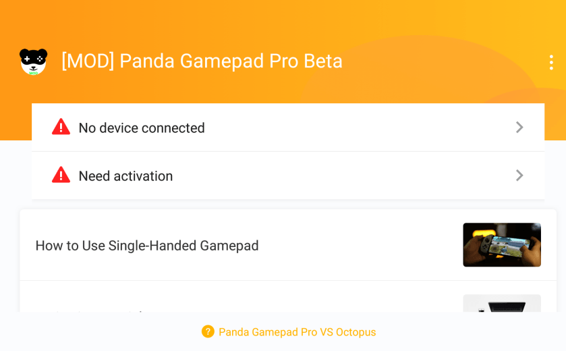The height and width of the screenshot is (351, 566).
Task: Click the Single-Handed Gamepad video thumbnail
Action: [502, 245]
